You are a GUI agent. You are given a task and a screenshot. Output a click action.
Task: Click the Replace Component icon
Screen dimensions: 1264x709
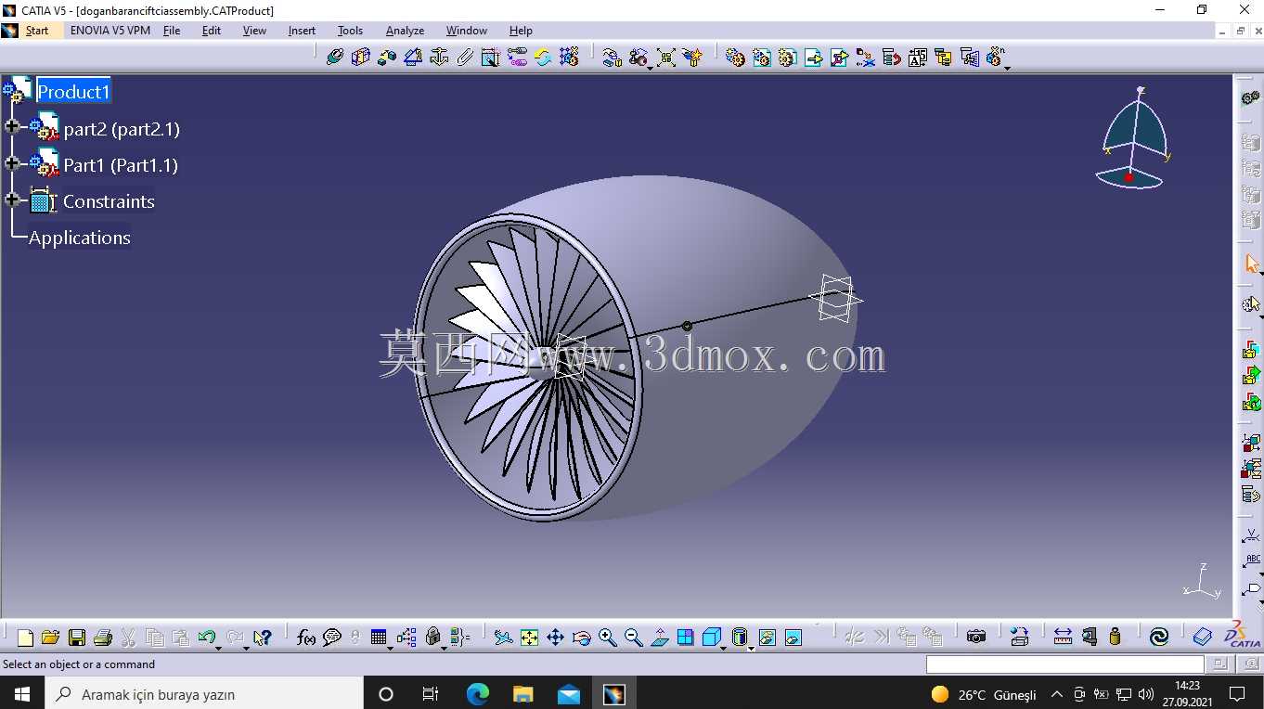click(x=865, y=58)
